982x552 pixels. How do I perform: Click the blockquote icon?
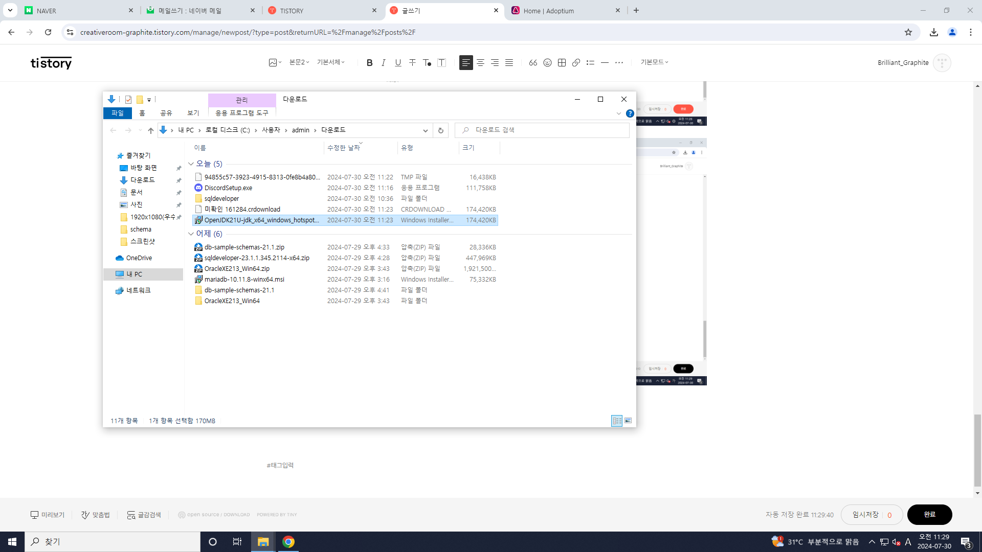tap(533, 62)
